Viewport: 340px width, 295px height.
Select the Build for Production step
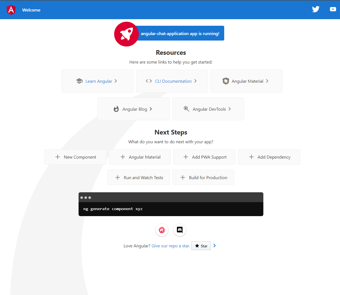pos(203,177)
